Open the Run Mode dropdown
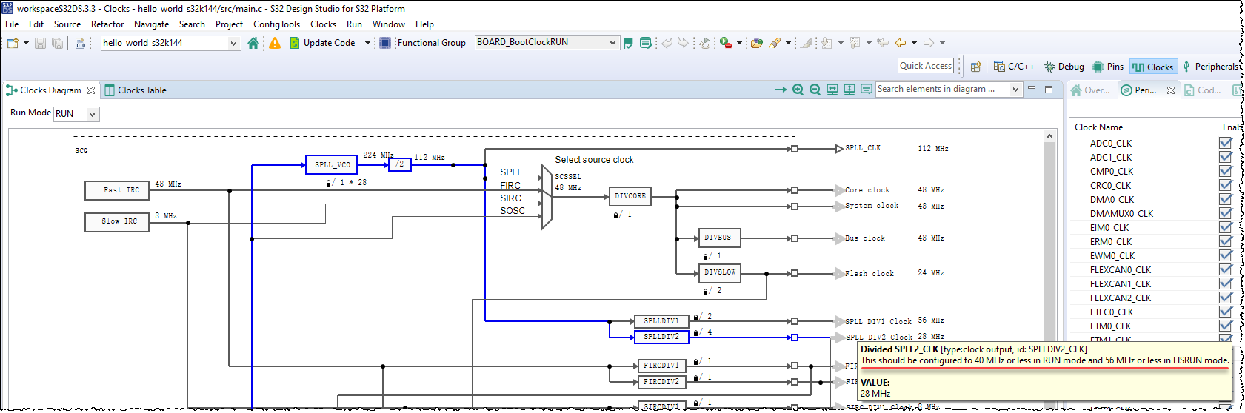Viewport: 1245px width, 413px height. pyautogui.click(x=76, y=114)
